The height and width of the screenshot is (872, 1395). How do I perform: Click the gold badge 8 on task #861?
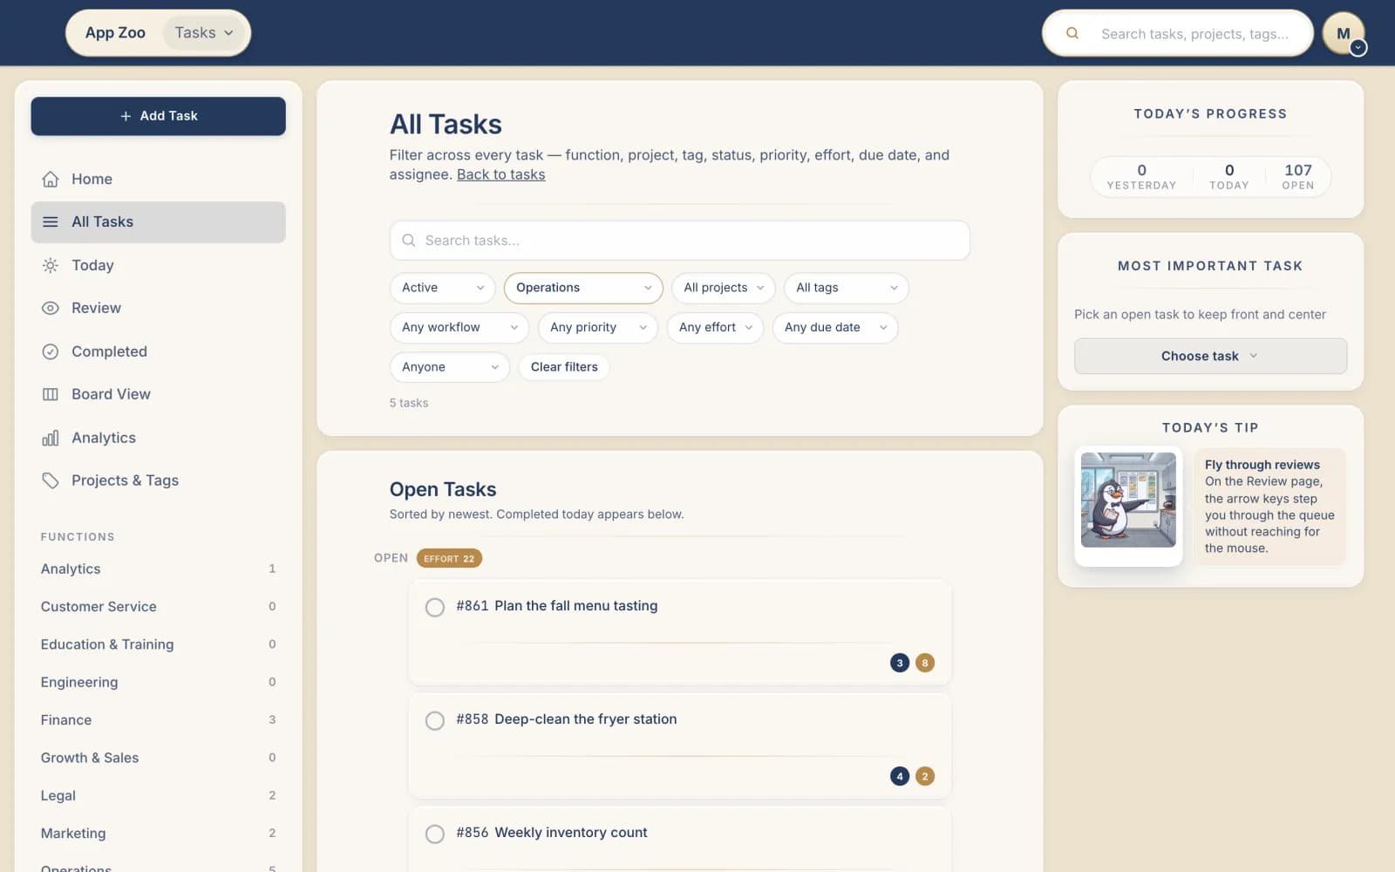925,663
